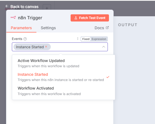Collapse the Events dropdown with the chevron
Image resolution: width=155 pixels, height=124 pixels.
tap(104, 47)
